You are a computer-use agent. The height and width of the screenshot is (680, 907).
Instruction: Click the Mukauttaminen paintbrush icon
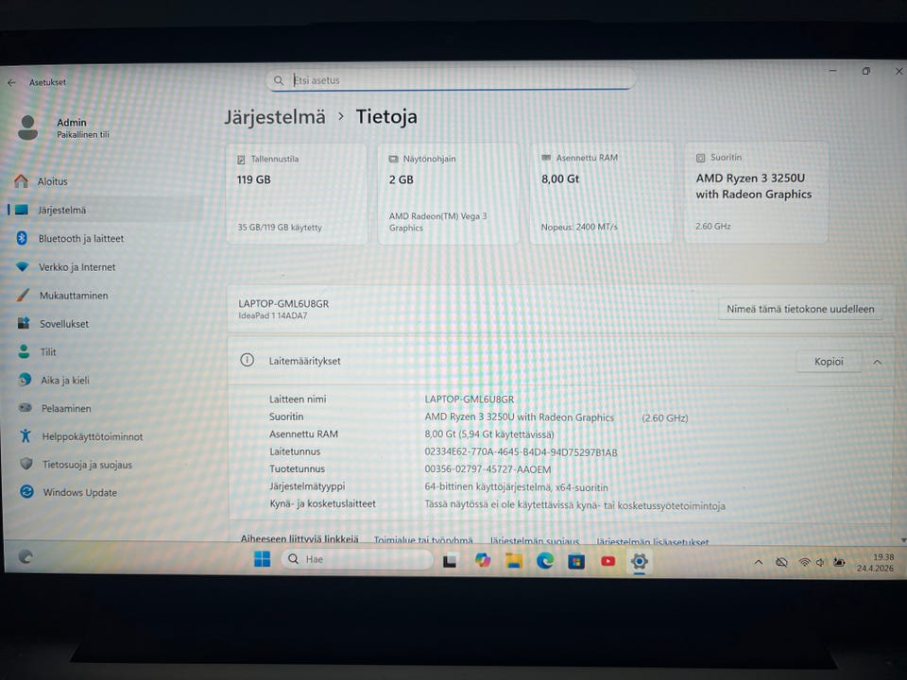click(23, 295)
